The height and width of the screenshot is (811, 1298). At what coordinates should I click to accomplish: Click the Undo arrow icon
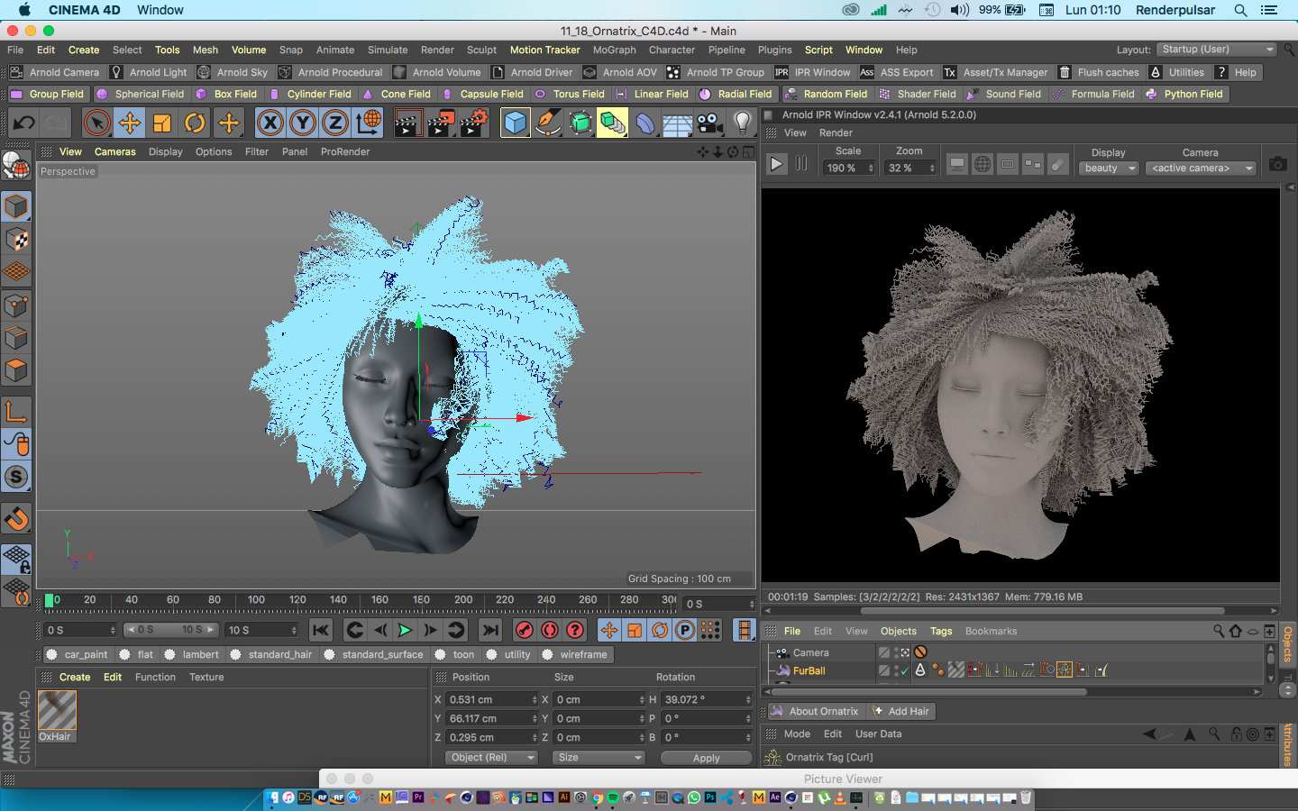24,123
